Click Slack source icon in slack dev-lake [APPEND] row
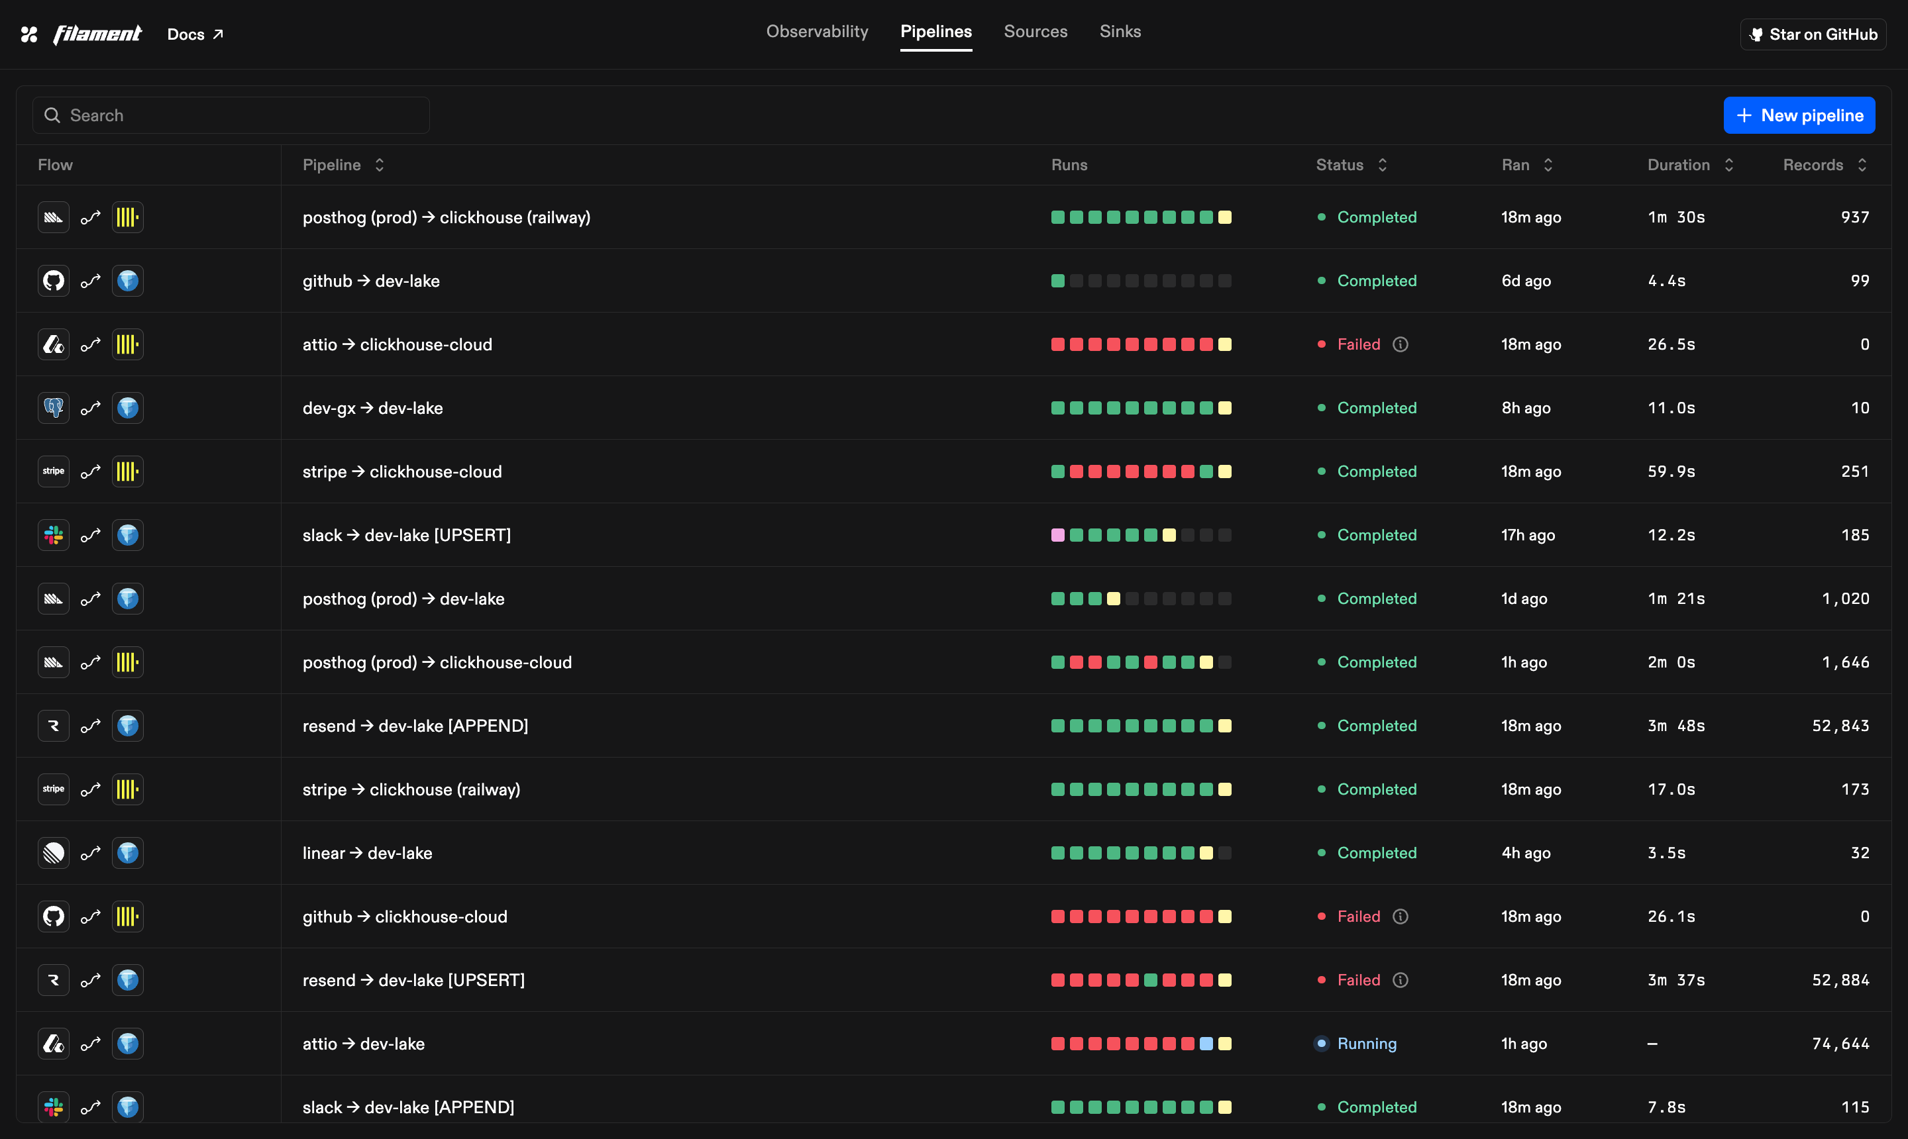 (x=54, y=1107)
